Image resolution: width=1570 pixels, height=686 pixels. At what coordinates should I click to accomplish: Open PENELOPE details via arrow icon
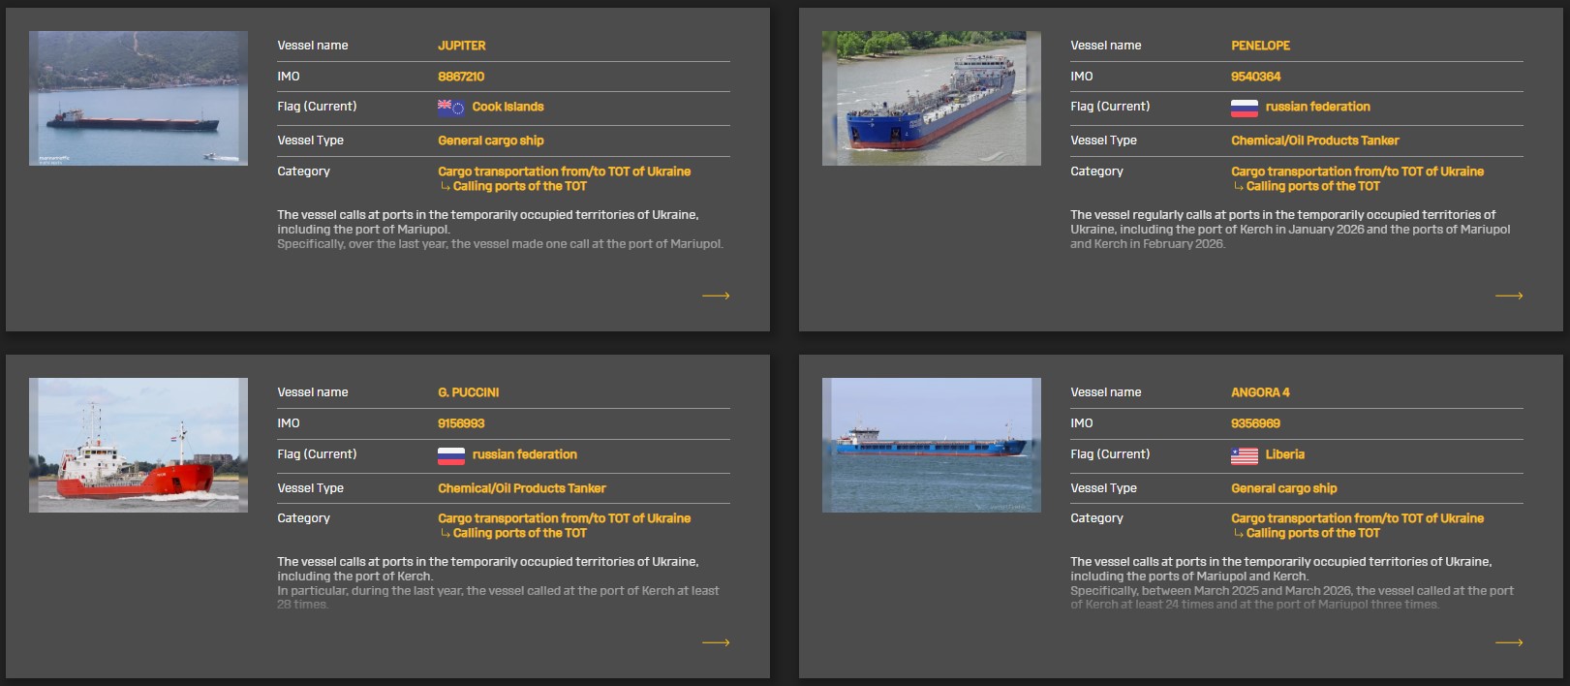click(x=1508, y=296)
